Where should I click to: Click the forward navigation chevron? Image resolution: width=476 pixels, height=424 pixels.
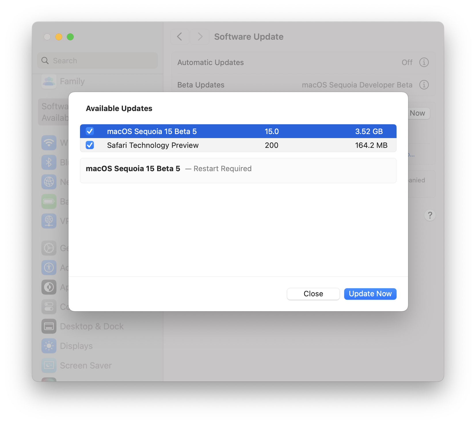tap(200, 37)
